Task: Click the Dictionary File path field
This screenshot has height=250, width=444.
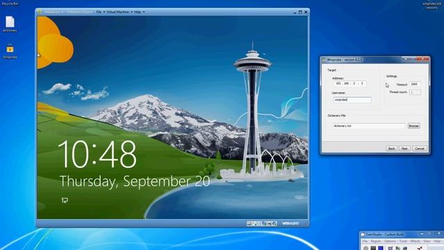Action: tap(369, 126)
